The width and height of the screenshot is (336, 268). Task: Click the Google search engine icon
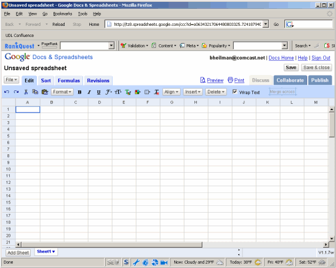click(289, 24)
